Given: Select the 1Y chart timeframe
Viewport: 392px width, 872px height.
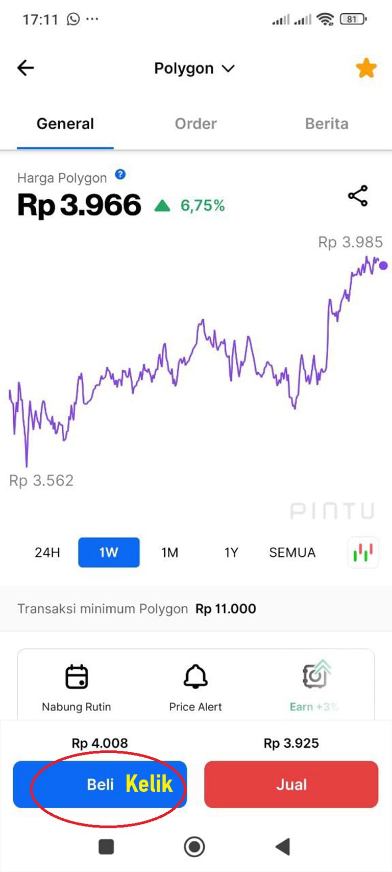Looking at the screenshot, I should [x=231, y=552].
